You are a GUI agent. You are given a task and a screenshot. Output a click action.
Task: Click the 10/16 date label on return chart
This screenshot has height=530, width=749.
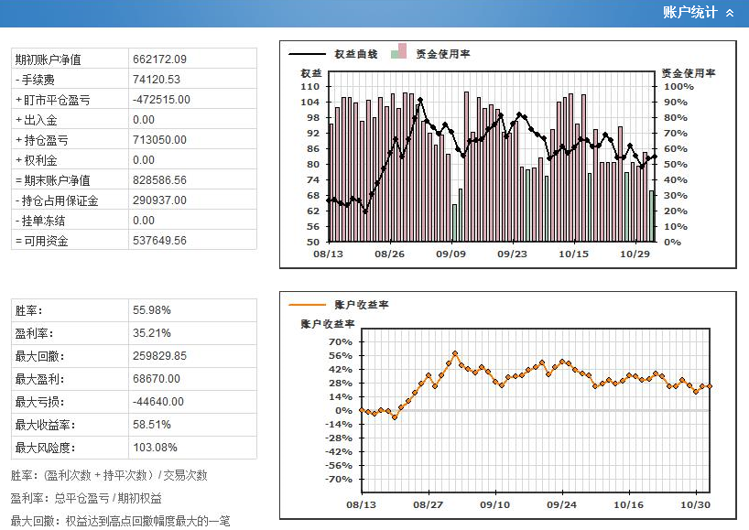(629, 504)
